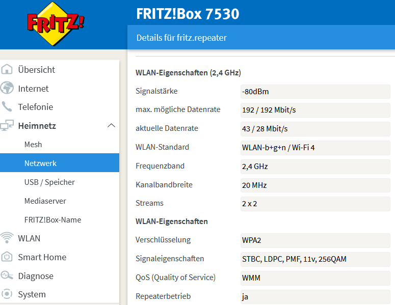Click the 'Repeaterbetrieb' label
Viewport: 395px width, 305px height.
point(163,296)
